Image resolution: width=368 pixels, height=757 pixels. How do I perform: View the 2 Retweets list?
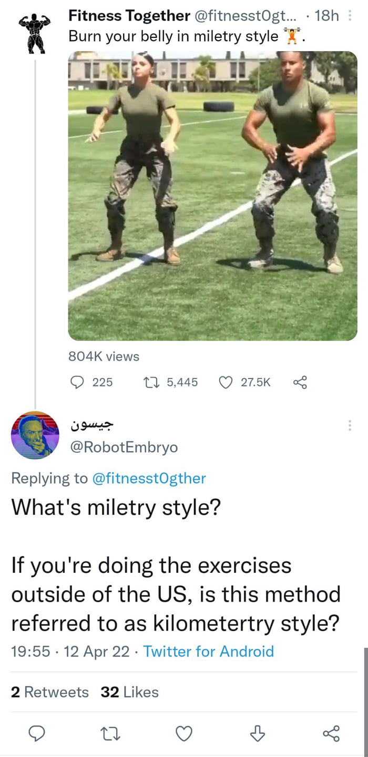tap(50, 692)
